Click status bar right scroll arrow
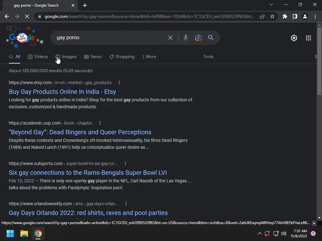The image size is (322, 241). (314, 223)
